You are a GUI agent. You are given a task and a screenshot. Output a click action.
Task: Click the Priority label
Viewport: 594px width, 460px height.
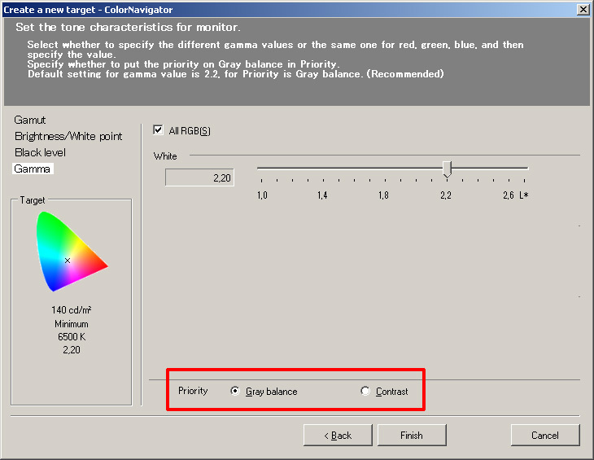pos(193,391)
